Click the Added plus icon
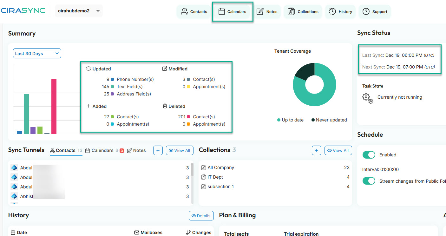Image resolution: width=446 pixels, height=236 pixels. pos(89,106)
